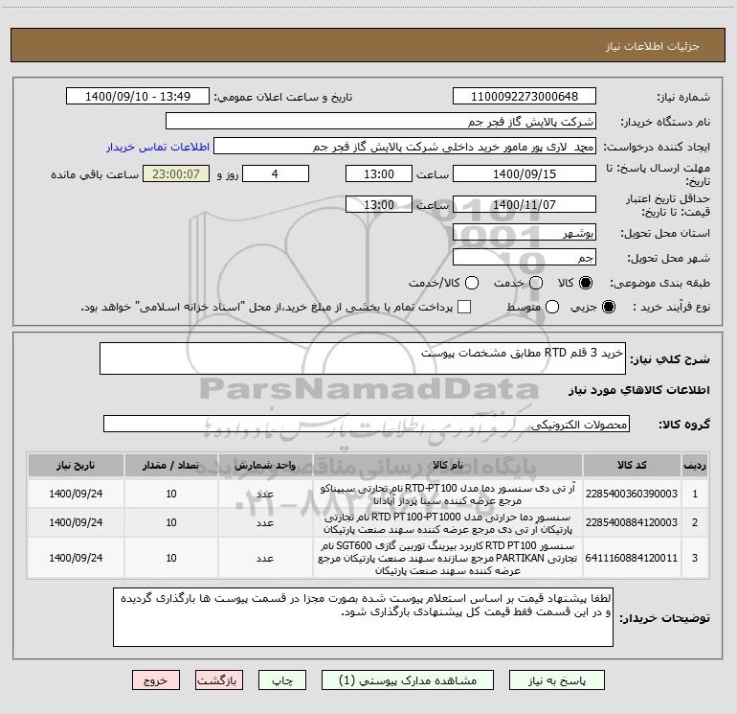The width and height of the screenshot is (737, 714).
Task: Select the متوسط purchase type radio
Action: click(552, 307)
